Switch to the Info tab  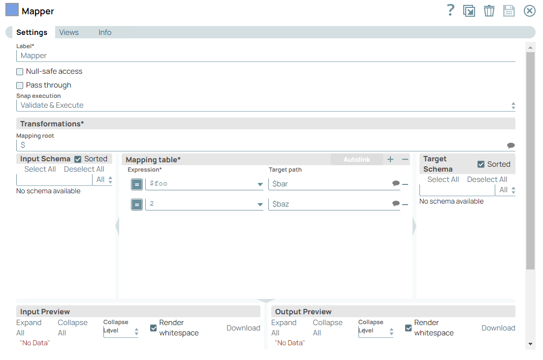[105, 32]
